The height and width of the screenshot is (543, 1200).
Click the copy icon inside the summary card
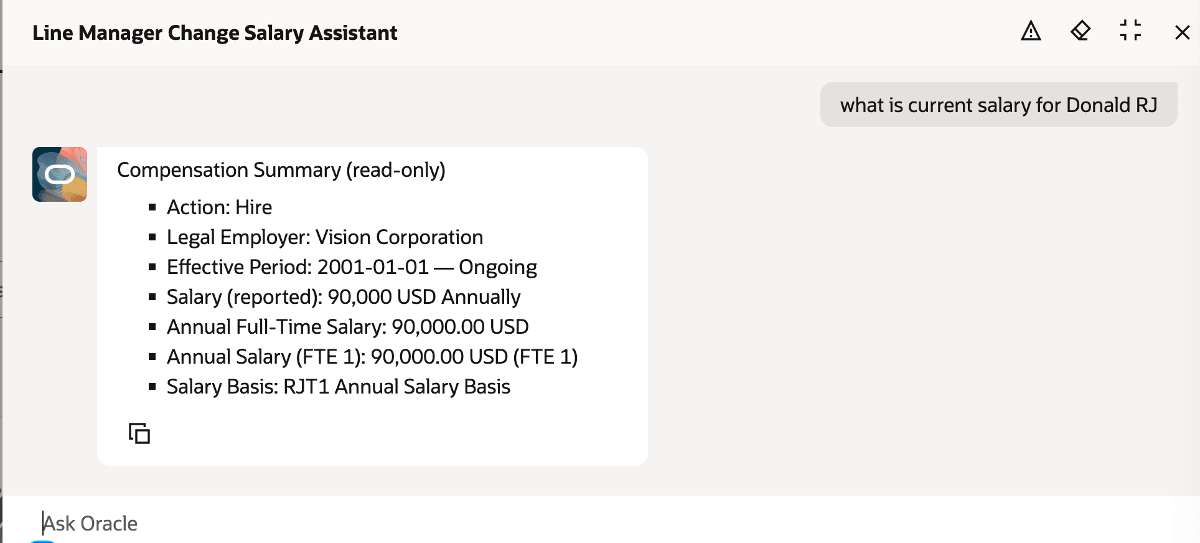tap(138, 433)
